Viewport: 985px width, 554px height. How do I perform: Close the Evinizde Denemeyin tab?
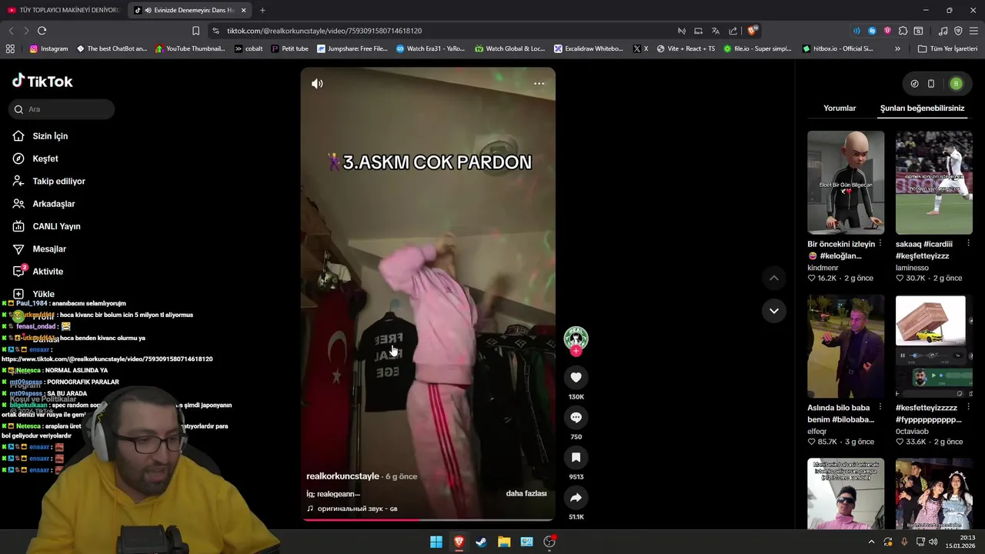click(243, 10)
